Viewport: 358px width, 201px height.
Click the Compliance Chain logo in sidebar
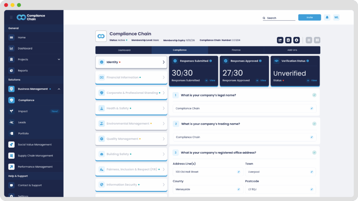pyautogui.click(x=31, y=17)
